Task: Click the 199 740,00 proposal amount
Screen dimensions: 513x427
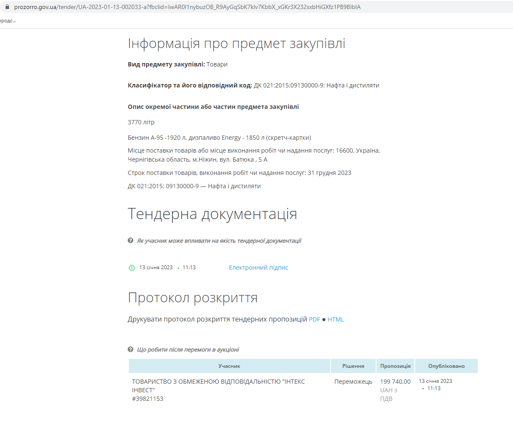Action: tap(395, 382)
